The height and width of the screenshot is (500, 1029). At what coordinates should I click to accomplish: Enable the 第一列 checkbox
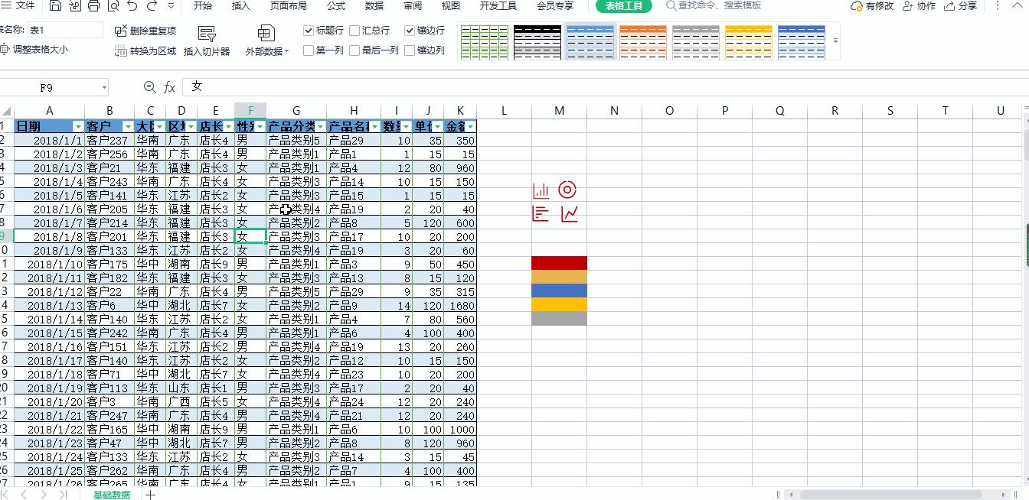tap(309, 50)
